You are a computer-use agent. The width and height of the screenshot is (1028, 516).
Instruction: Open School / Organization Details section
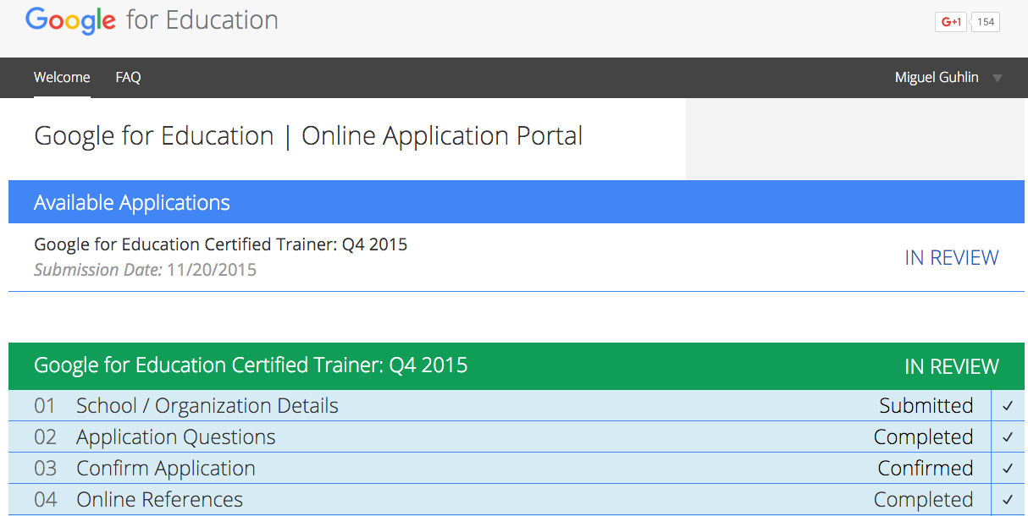pyautogui.click(x=207, y=406)
